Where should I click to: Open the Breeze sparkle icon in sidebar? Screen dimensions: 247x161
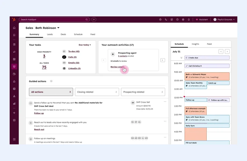14,113
